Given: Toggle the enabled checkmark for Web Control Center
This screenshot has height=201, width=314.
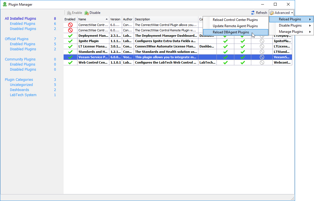Looking at the screenshot, I should click(70, 62).
